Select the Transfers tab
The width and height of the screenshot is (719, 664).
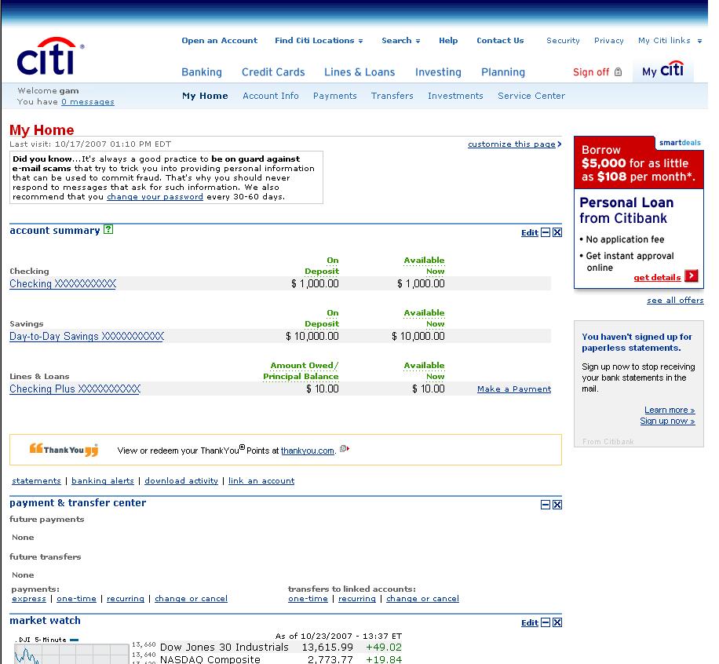tap(392, 96)
